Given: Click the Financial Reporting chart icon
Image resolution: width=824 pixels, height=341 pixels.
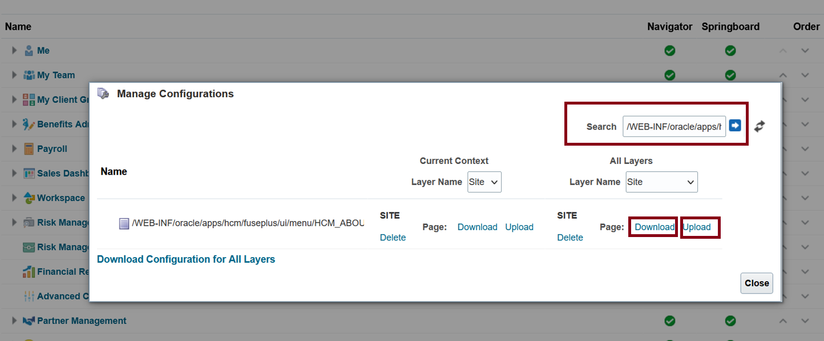Looking at the screenshot, I should [x=29, y=272].
